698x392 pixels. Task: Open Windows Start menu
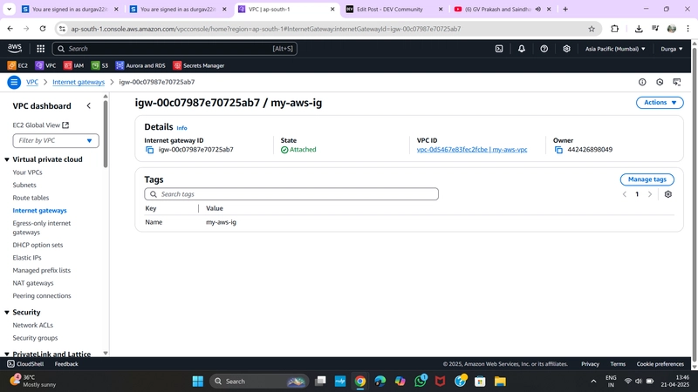pyautogui.click(x=198, y=381)
